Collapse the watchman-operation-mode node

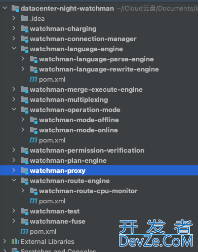click(x=14, y=110)
